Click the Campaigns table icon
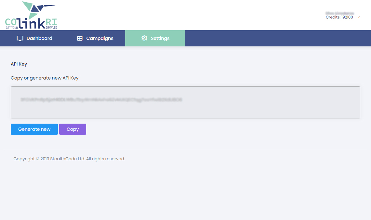Screen dimensions: 371x220 pos(80,38)
